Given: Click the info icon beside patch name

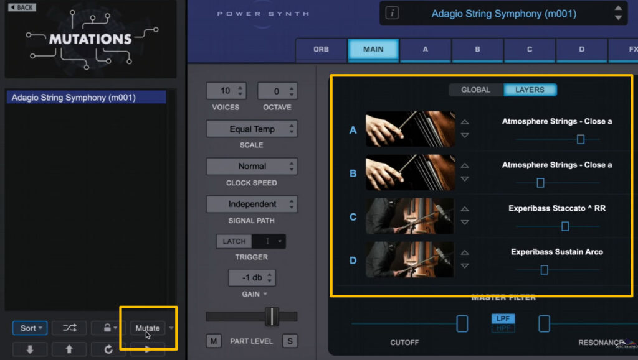Looking at the screenshot, I should 391,14.
